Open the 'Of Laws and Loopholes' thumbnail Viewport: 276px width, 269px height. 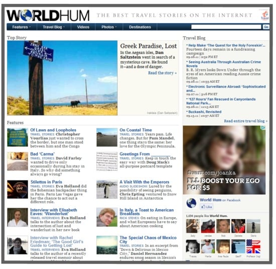pos(18,137)
